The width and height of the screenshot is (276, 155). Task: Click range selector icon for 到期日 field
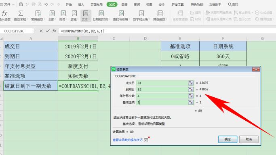point(191,90)
